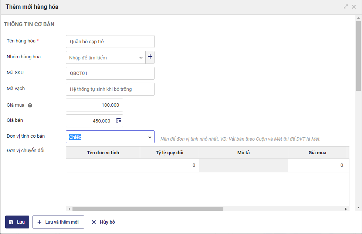
Task: Click the Lưu save button
Action: pos(17,222)
